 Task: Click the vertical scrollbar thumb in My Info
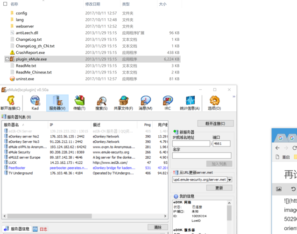229,213
